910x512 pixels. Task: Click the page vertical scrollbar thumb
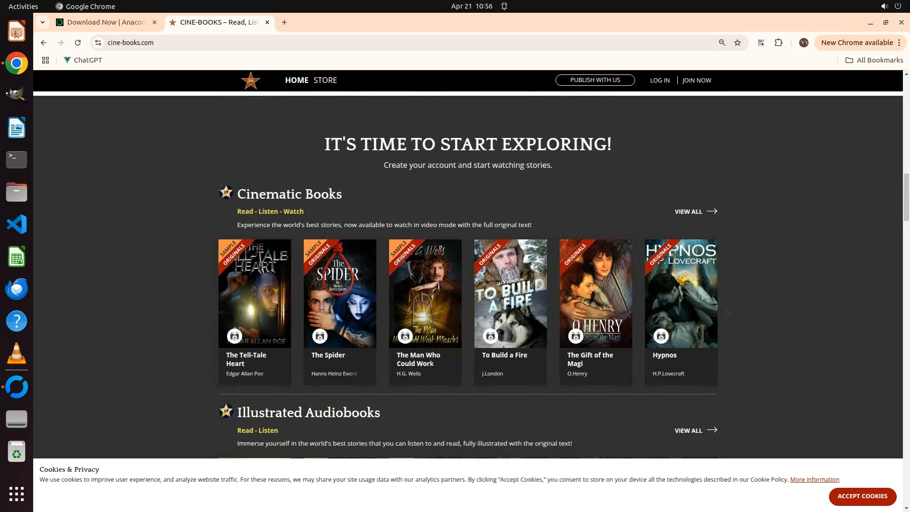tap(906, 197)
